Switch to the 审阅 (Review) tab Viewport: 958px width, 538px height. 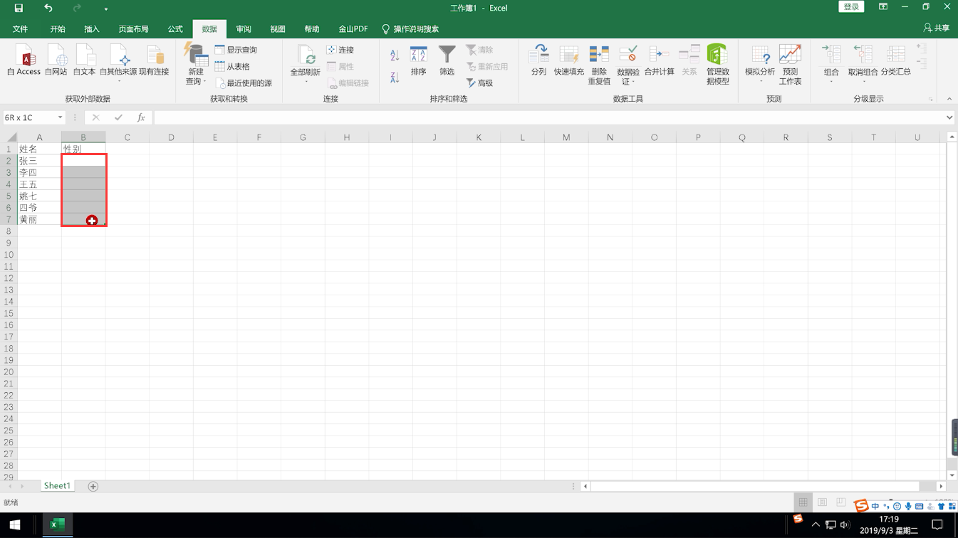(x=244, y=29)
